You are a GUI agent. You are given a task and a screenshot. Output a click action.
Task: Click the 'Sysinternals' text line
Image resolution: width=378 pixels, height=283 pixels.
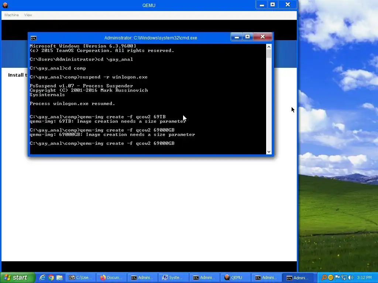pos(47,95)
